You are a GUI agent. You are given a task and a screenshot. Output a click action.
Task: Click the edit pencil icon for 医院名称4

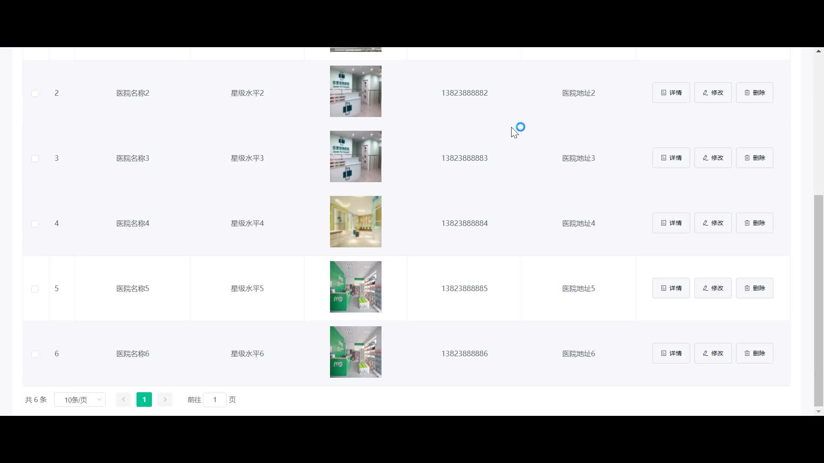(x=705, y=223)
